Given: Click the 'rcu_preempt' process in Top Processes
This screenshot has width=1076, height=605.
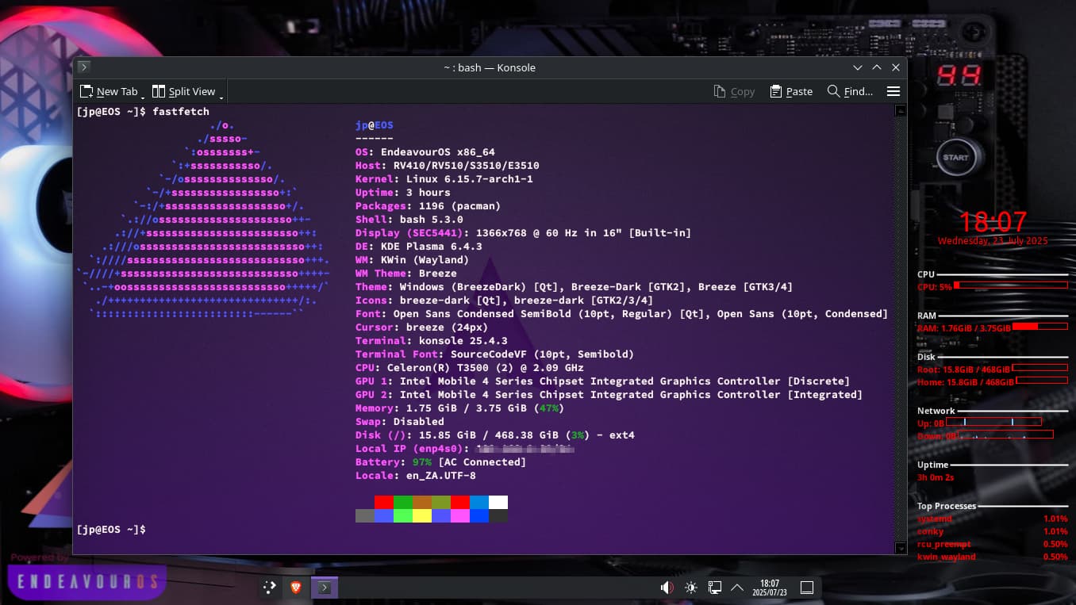Looking at the screenshot, I should pos(943,544).
